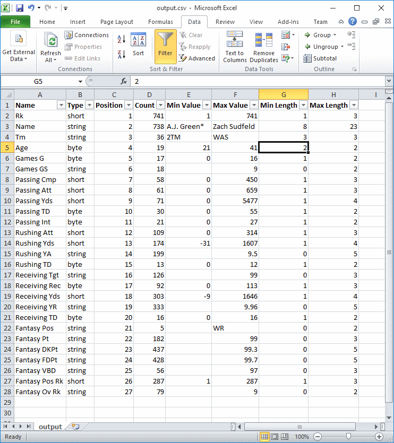Switch to the Insert tab
Viewport: 394px width, 443px height.
pyautogui.click(x=78, y=22)
